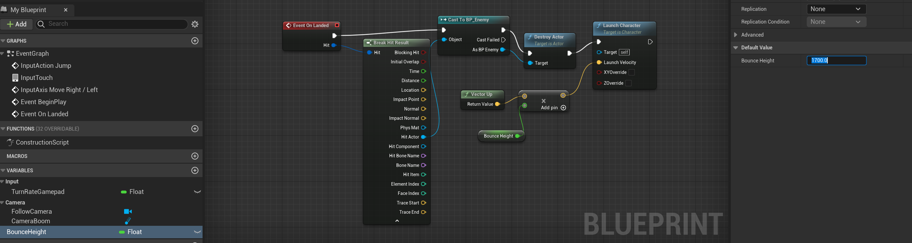Viewport: 912px width, 243px height.
Task: Expand the Advanced section
Action: 736,35
